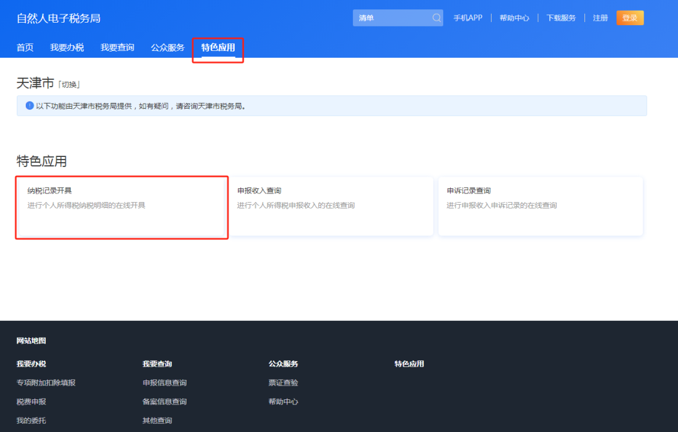This screenshot has height=432, width=678.
Task: Open the 申诉记录查询 card
Action: coord(541,207)
